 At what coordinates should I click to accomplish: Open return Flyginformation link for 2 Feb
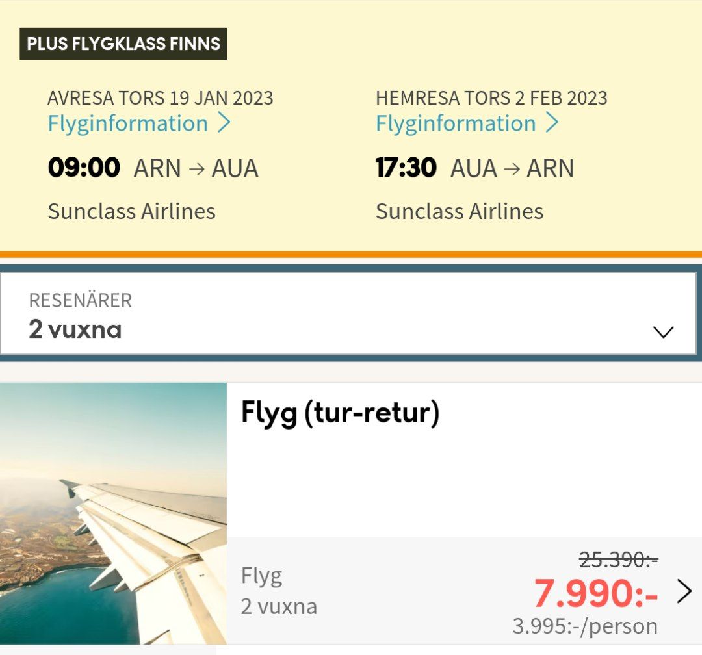[467, 123]
